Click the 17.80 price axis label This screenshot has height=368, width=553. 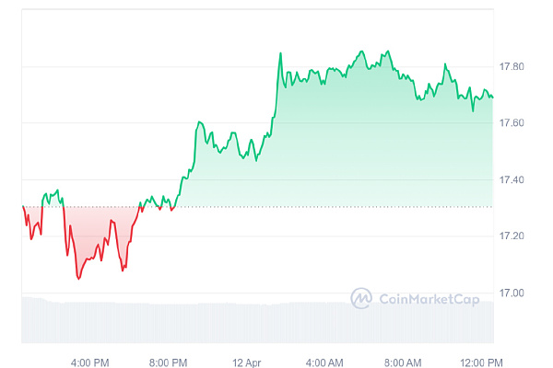(512, 67)
